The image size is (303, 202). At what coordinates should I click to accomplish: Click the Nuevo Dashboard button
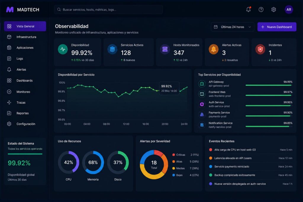coord(277,27)
